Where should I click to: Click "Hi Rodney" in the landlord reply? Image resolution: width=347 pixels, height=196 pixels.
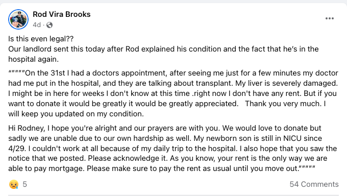point(27,128)
